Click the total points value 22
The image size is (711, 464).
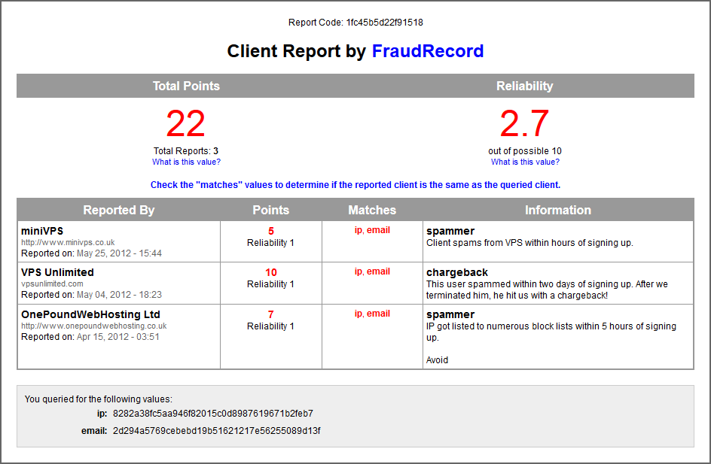[186, 123]
